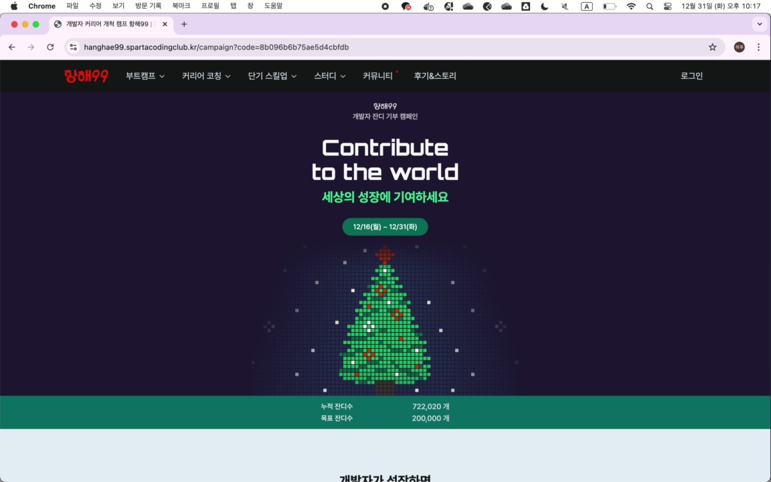771x482 pixels.
Task: Open site information icon in address bar
Action: click(73, 48)
